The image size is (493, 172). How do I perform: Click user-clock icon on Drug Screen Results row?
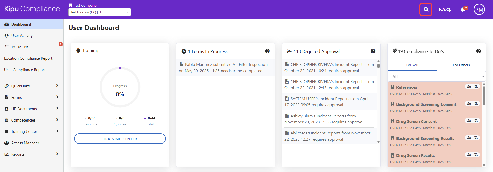click(x=469, y=155)
